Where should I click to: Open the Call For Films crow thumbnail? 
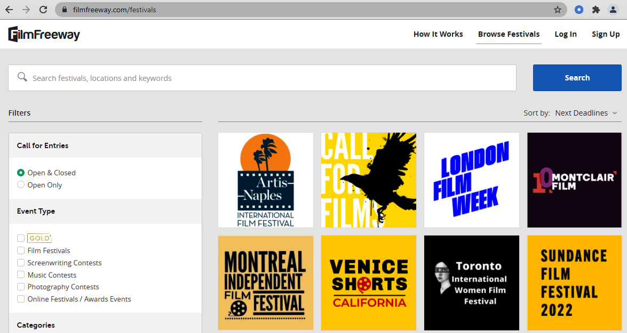(369, 180)
